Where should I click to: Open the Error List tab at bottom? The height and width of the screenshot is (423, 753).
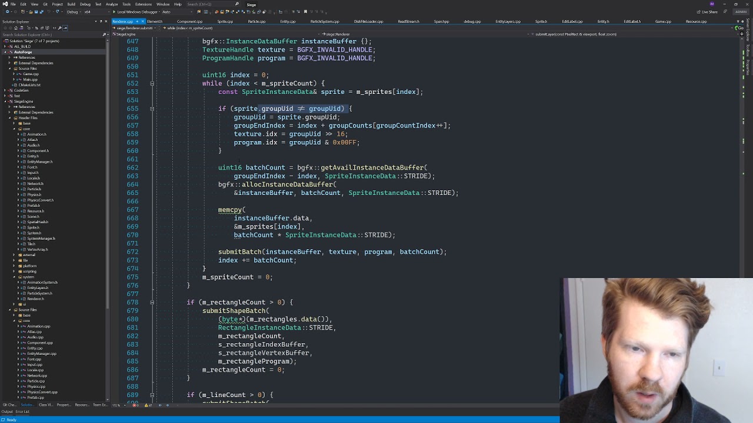(22, 412)
